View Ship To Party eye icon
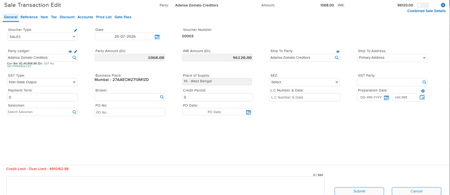Image resolution: width=450 pixels, height=195 pixels. tap(338, 52)
